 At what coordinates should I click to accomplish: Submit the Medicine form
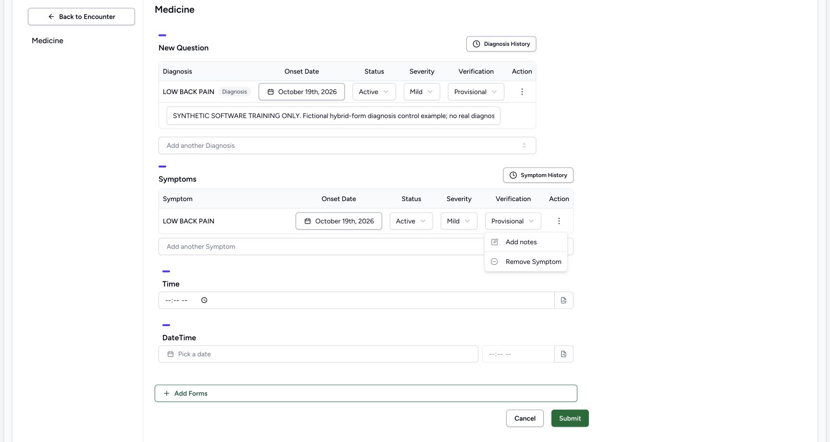click(x=570, y=418)
